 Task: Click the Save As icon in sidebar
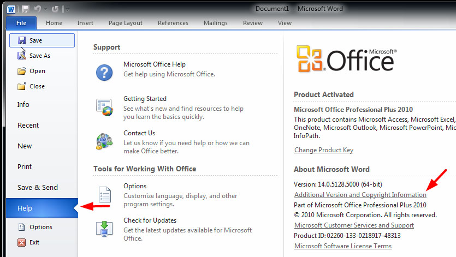pyautogui.click(x=21, y=55)
